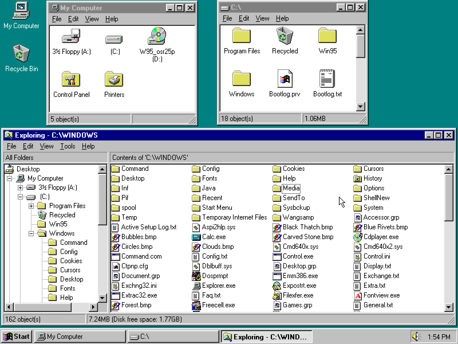Click the W95_osr25p (D:) CD-ROM drive icon
This screenshot has width=458, height=344.
pyautogui.click(x=157, y=36)
